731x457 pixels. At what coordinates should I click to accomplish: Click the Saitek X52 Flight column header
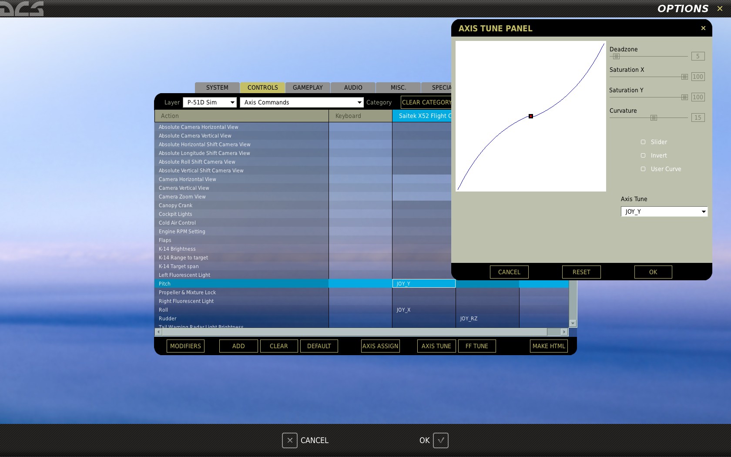(x=422, y=116)
